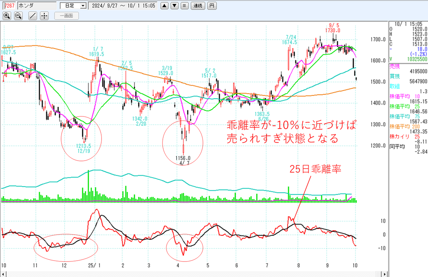Click the zoom in magnifier icon
Viewport: 428px width, 277px height.
[7, 16]
